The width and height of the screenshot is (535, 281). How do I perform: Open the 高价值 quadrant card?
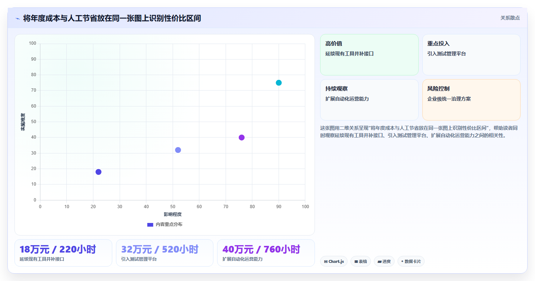pos(369,55)
